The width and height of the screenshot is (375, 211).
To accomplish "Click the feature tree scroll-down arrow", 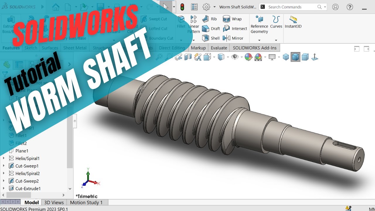I will pyautogui.click(x=70, y=189).
